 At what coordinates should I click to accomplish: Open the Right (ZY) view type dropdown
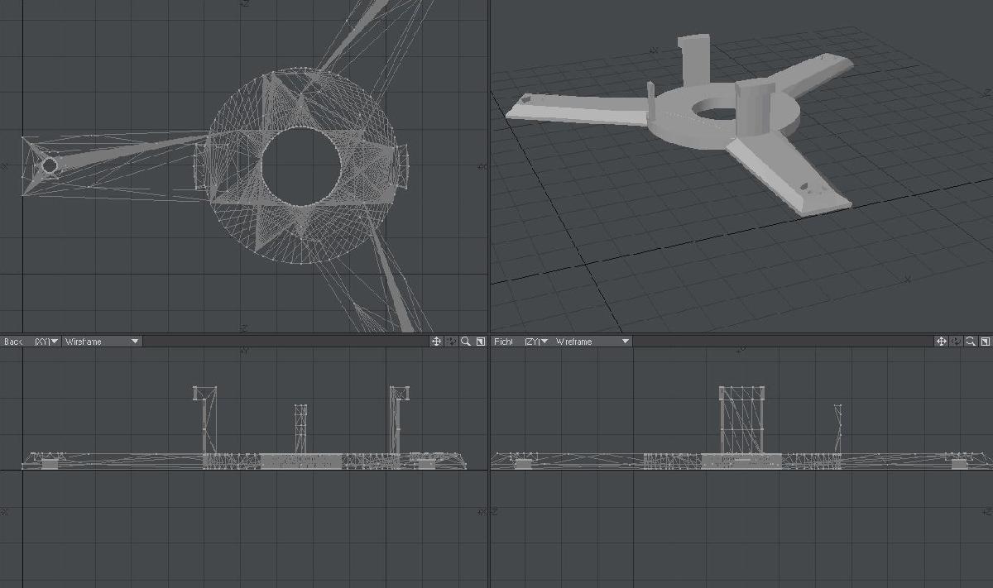[x=520, y=342]
